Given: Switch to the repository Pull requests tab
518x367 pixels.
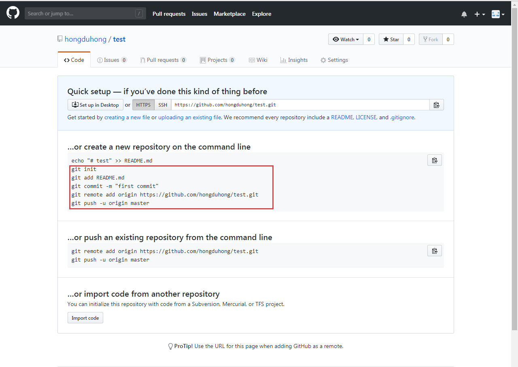Looking at the screenshot, I should pos(163,60).
